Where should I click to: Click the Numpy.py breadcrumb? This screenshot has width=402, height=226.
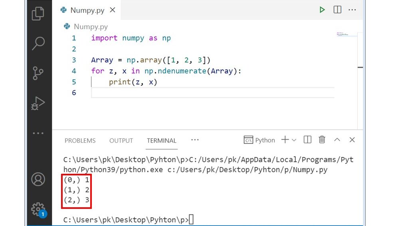pos(86,27)
